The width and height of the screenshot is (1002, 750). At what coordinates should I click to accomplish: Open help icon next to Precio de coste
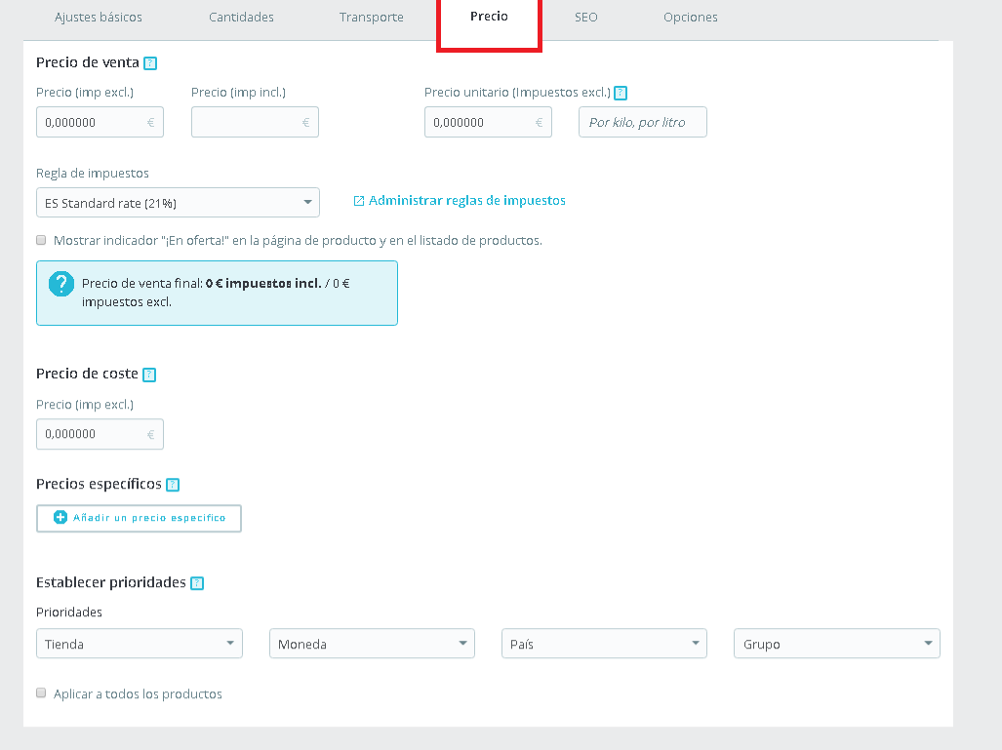(149, 375)
